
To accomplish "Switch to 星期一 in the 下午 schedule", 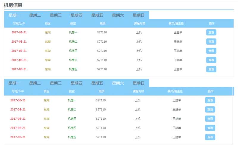I will (x=15, y=83).
